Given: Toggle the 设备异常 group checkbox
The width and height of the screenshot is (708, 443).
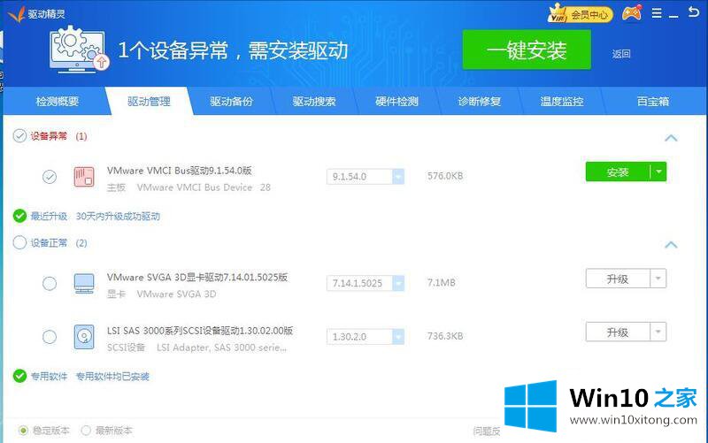Looking at the screenshot, I should pyautogui.click(x=19, y=136).
